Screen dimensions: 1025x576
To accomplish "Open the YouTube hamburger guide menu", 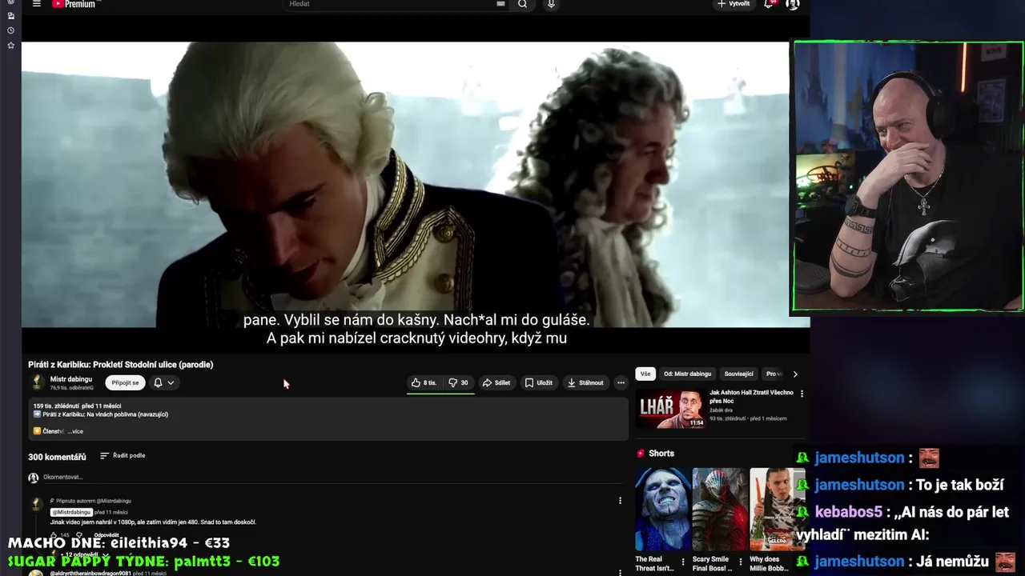I will (36, 4).
